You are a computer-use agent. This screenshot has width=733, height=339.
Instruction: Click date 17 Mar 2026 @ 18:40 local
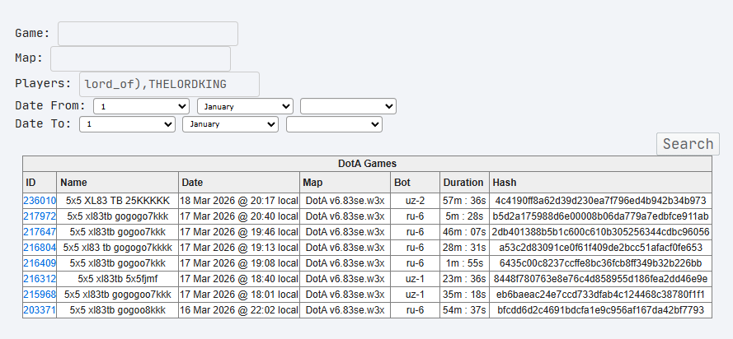(x=239, y=279)
